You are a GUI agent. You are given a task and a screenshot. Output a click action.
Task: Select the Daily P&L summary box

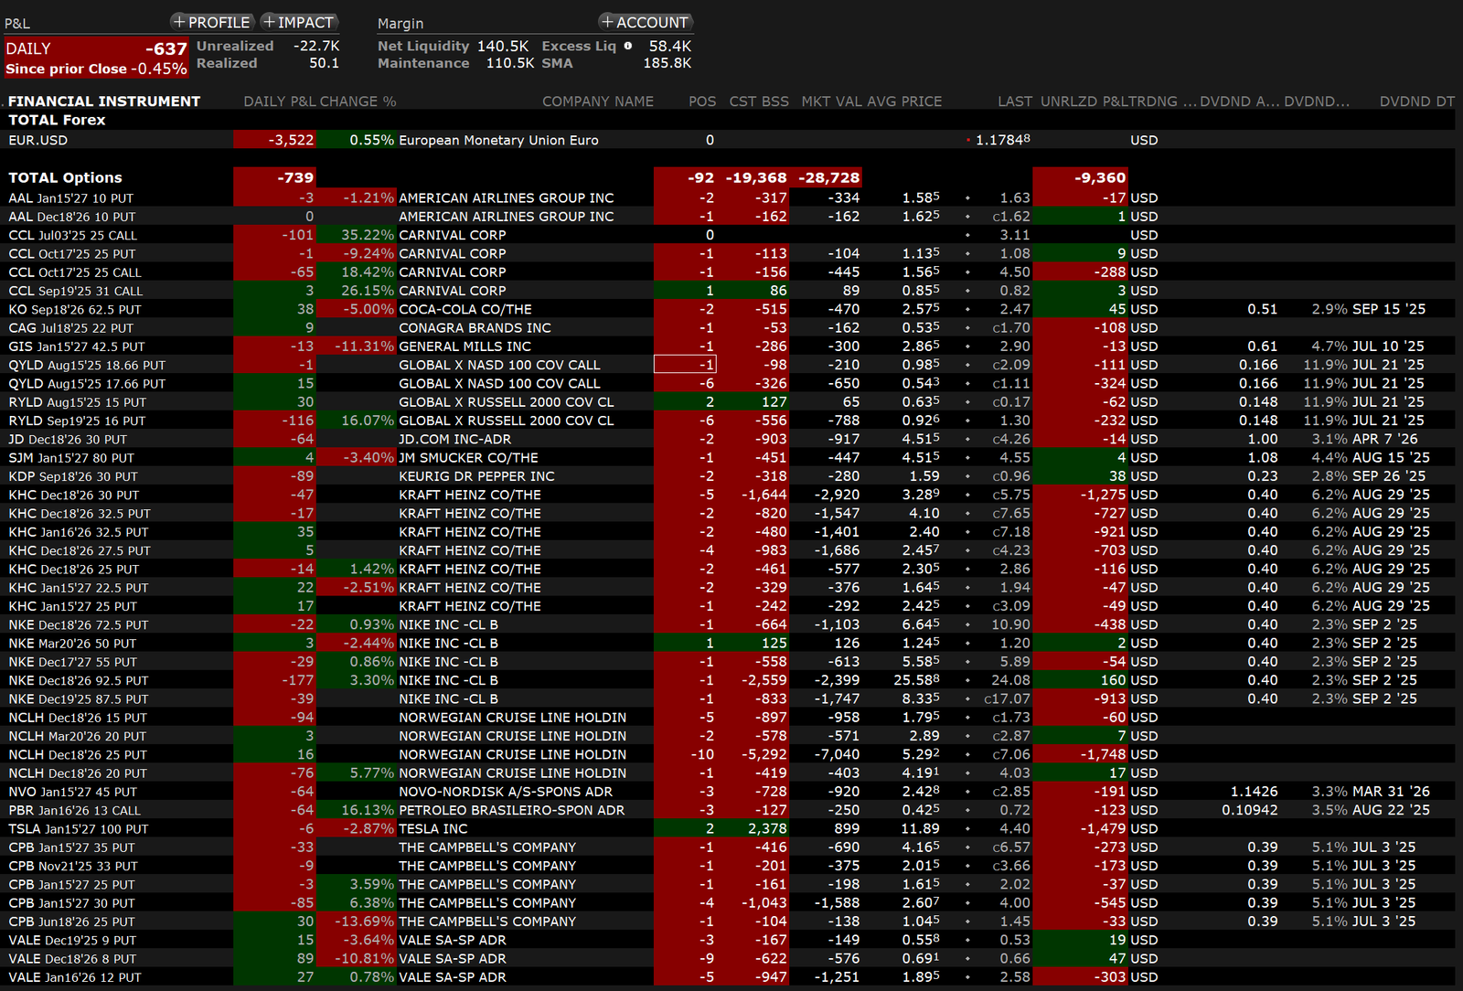point(96,58)
